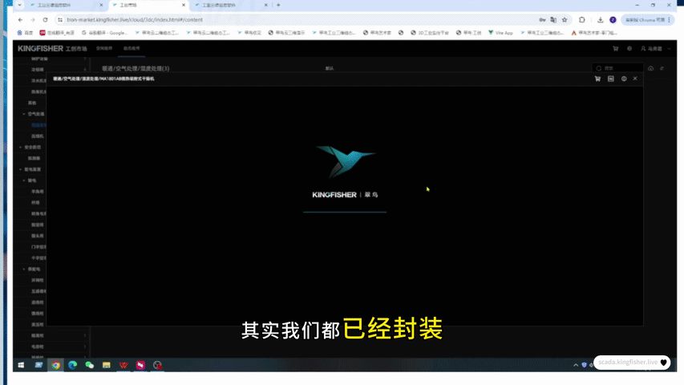Screen dimensions: 684x385
Task: Open the purple Chrome profile avatar
Action: [x=613, y=19]
